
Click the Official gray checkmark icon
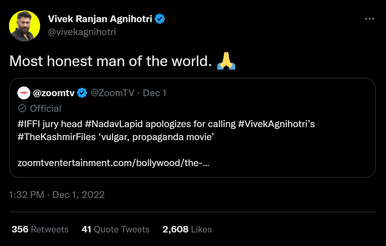pyautogui.click(x=22, y=109)
